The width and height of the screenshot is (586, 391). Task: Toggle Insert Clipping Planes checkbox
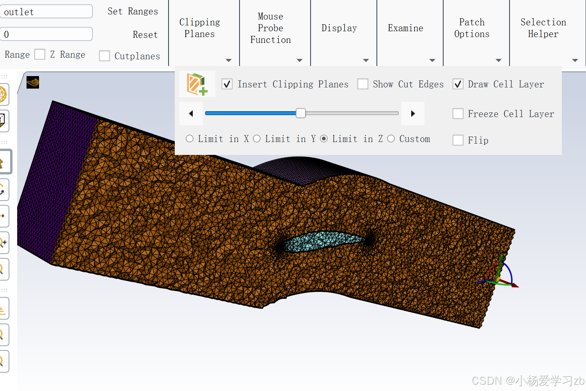[227, 84]
